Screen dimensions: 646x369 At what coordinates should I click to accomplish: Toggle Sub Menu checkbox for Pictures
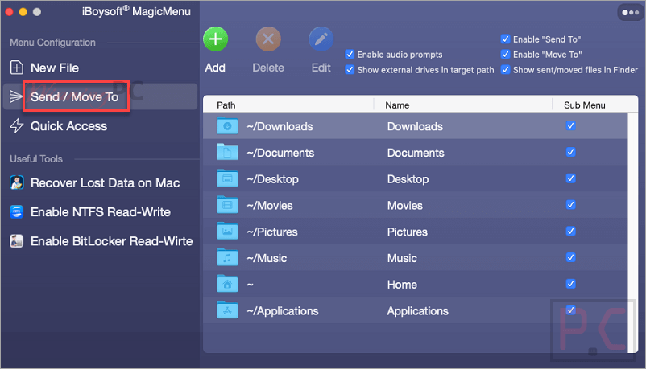tap(570, 231)
